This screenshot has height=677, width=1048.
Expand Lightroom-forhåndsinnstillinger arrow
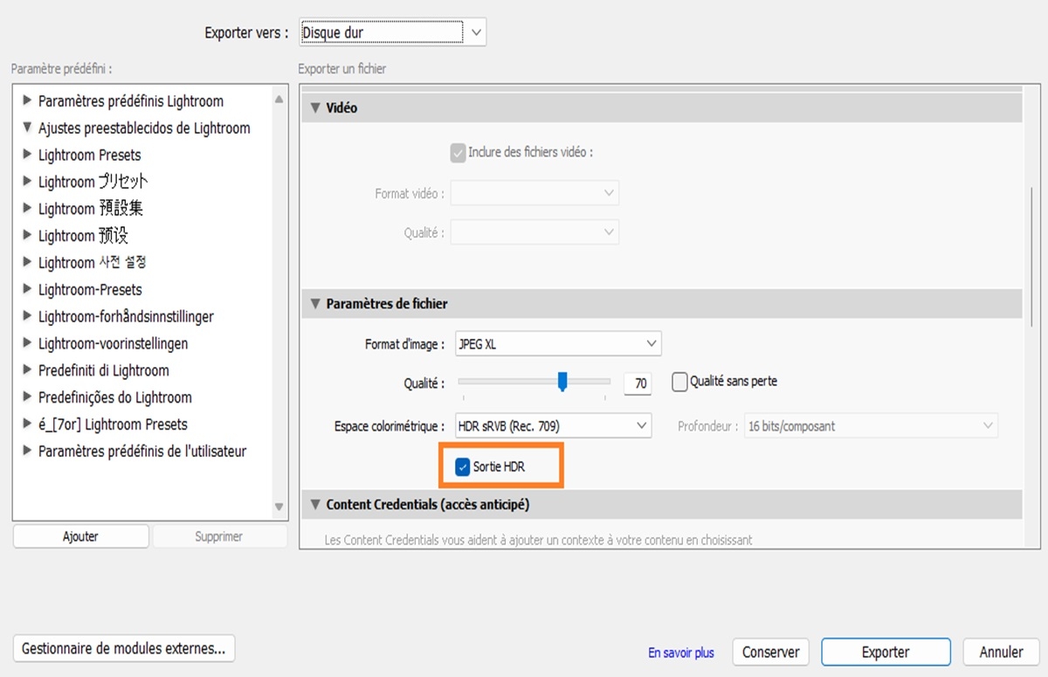coord(27,317)
